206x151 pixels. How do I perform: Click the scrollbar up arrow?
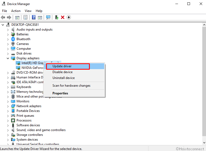coord(204,25)
